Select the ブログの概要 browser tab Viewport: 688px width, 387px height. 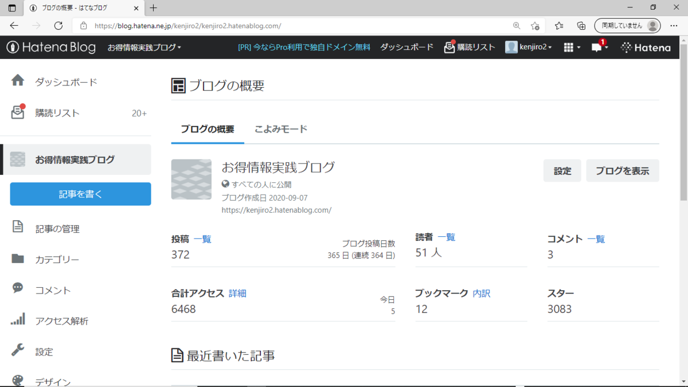click(x=84, y=8)
